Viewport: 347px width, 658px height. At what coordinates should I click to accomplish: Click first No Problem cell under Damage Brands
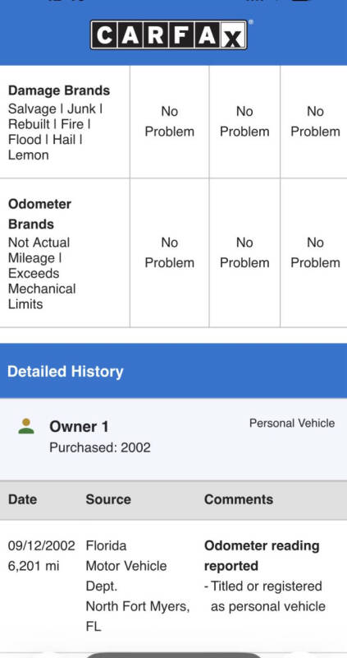[x=170, y=121]
